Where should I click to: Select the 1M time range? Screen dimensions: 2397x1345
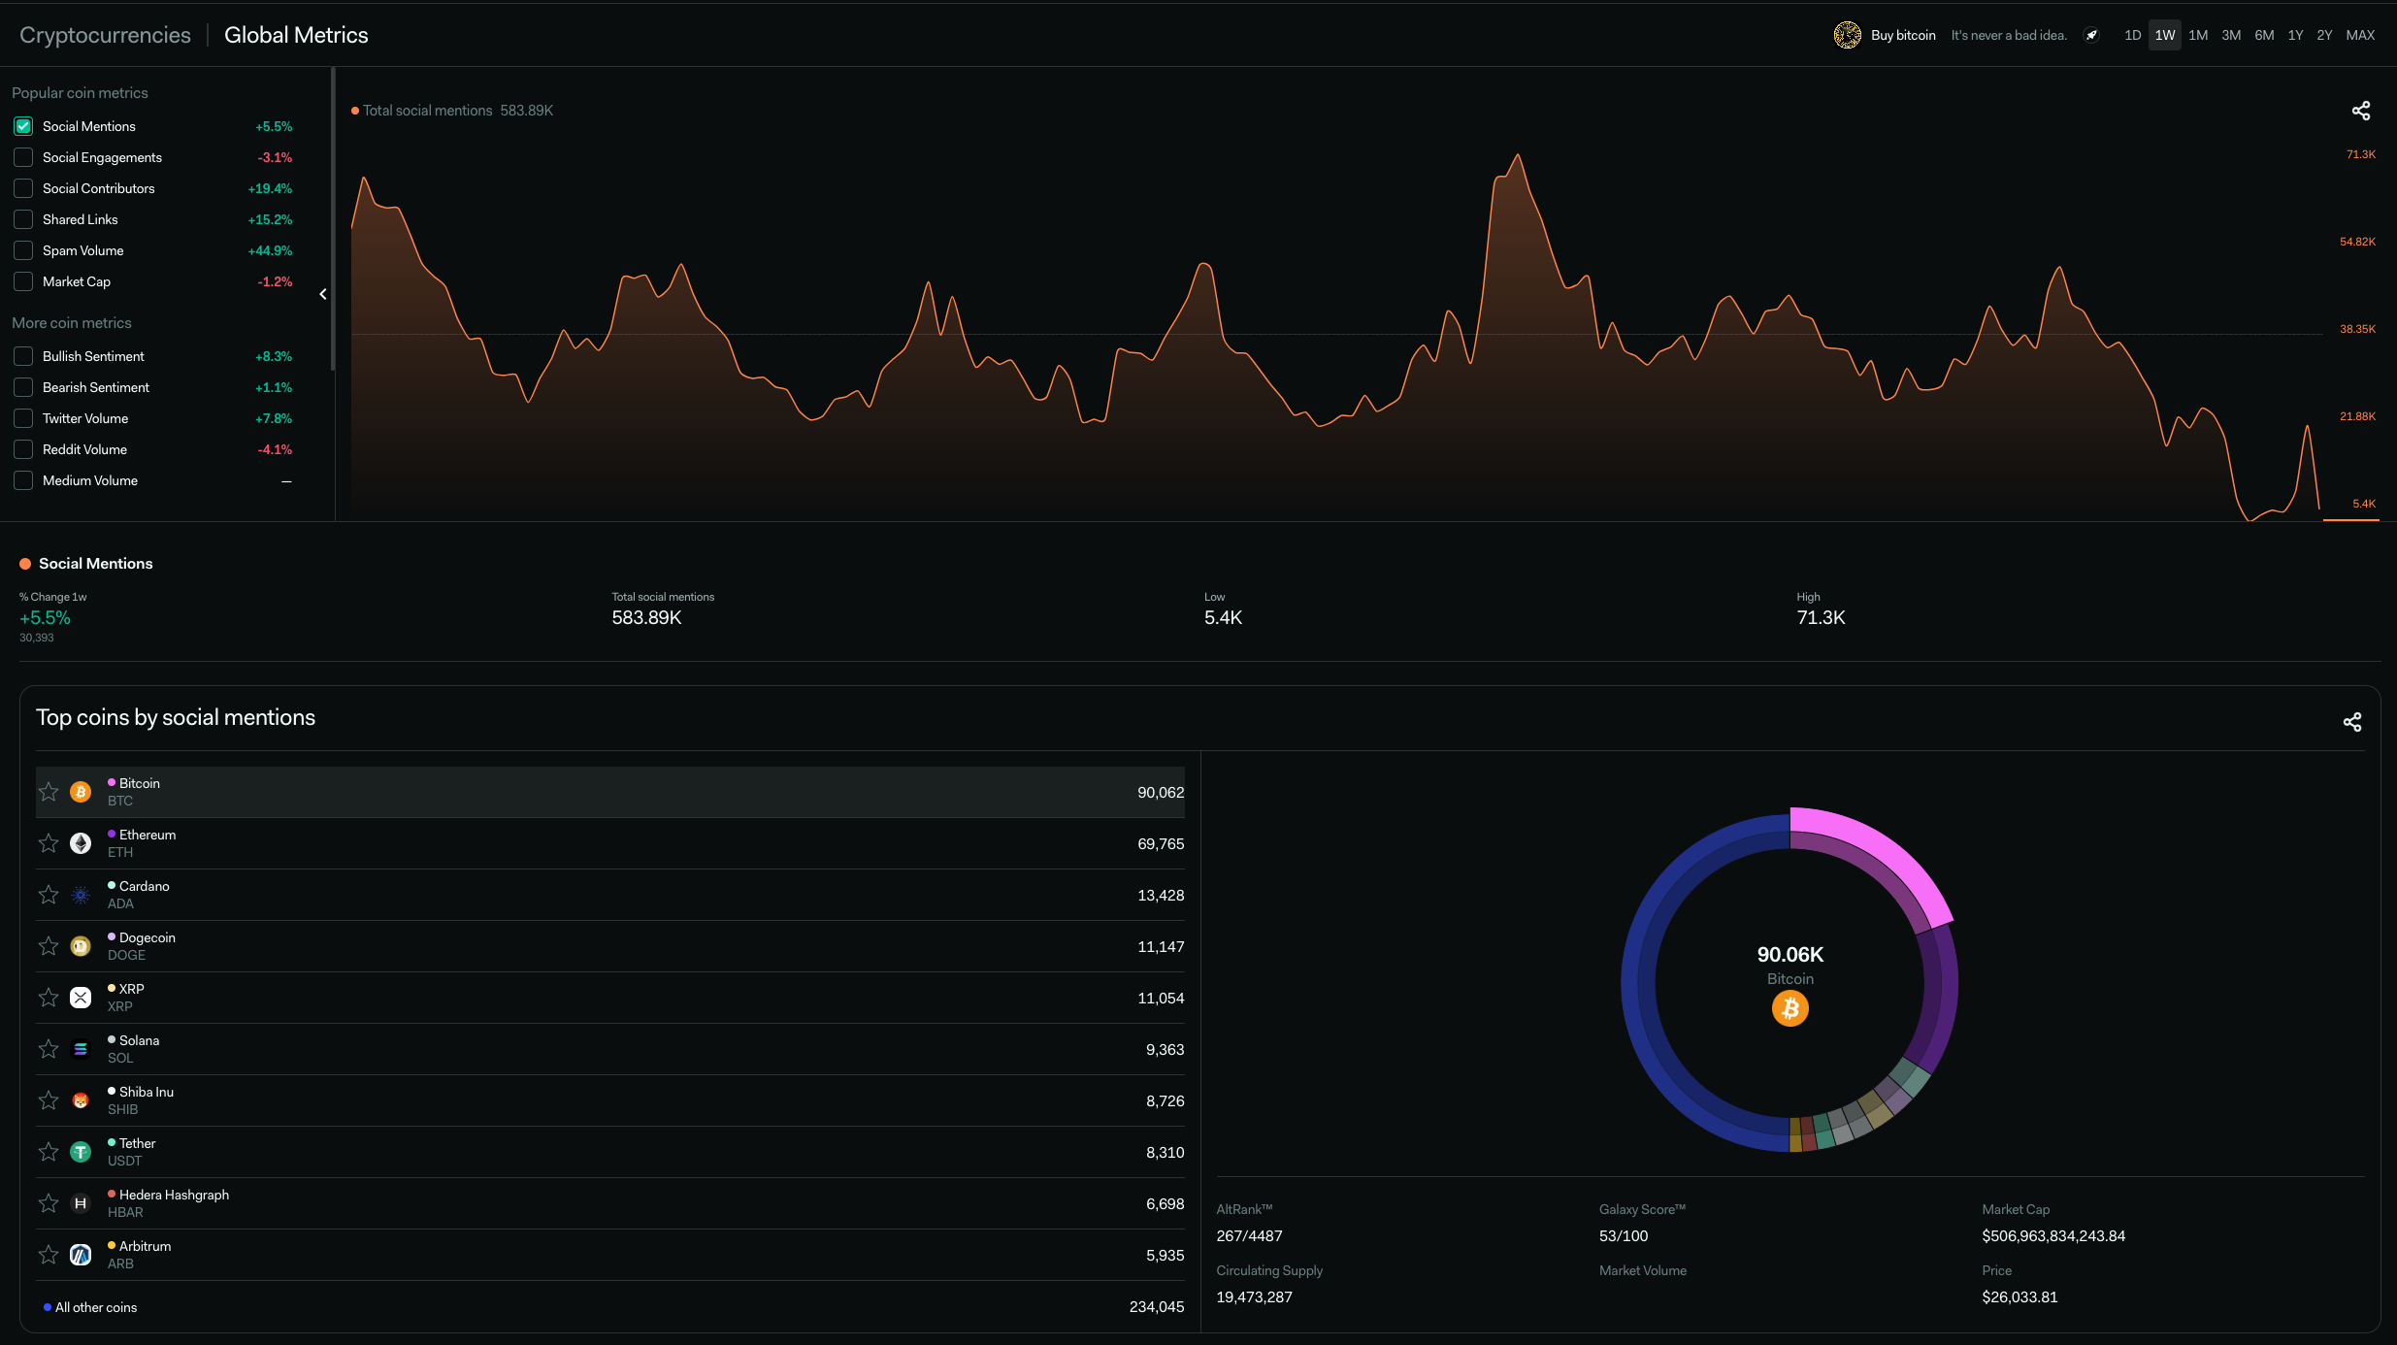(2198, 36)
